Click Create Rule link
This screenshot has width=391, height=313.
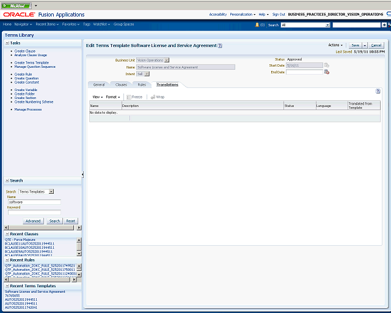(23, 74)
